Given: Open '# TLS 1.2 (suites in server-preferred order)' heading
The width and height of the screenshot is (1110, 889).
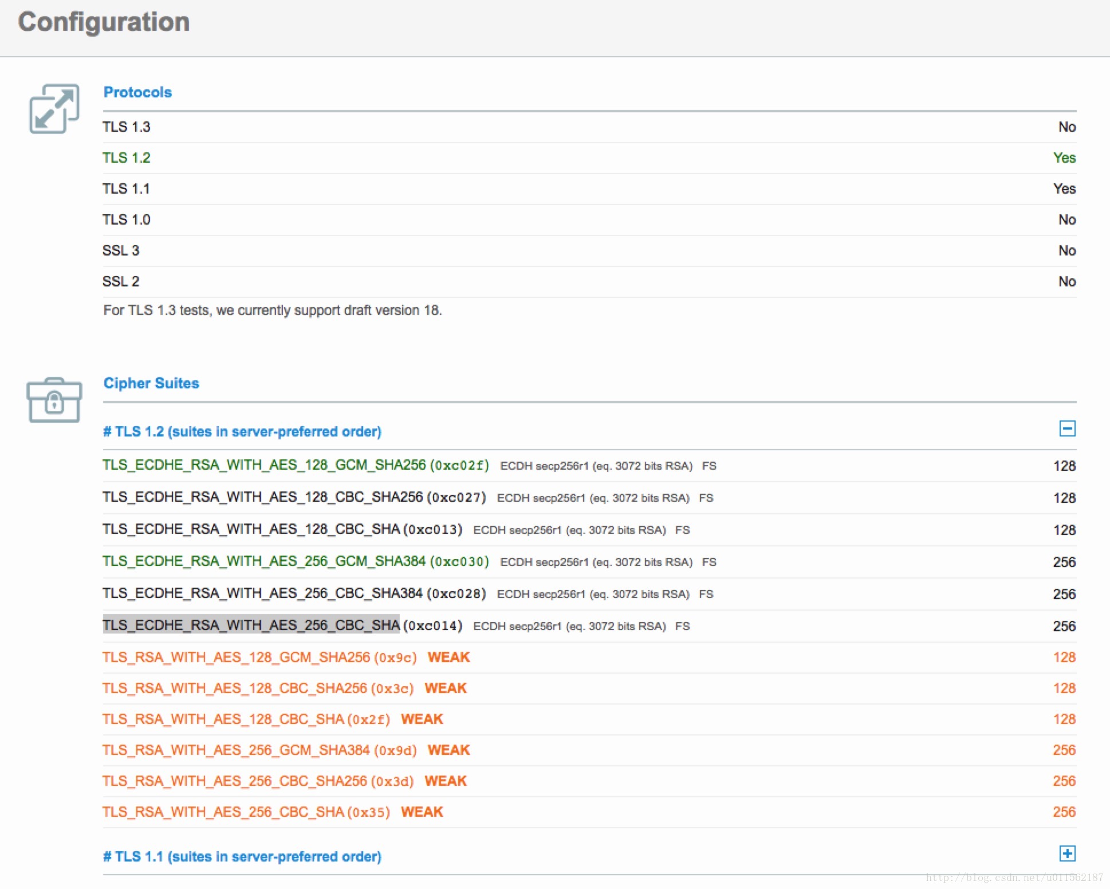Looking at the screenshot, I should pos(242,431).
